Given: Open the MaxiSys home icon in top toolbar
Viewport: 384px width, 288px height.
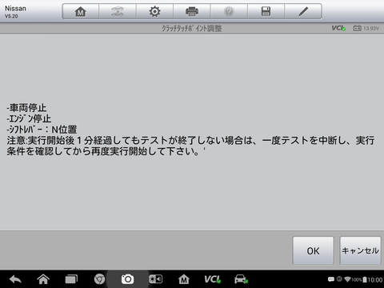Looking at the screenshot, I should (80, 11).
